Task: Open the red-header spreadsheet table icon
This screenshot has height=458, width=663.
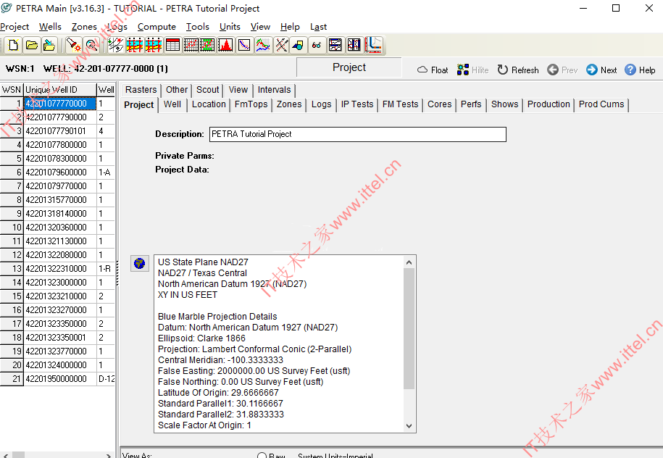Action: coord(173,45)
